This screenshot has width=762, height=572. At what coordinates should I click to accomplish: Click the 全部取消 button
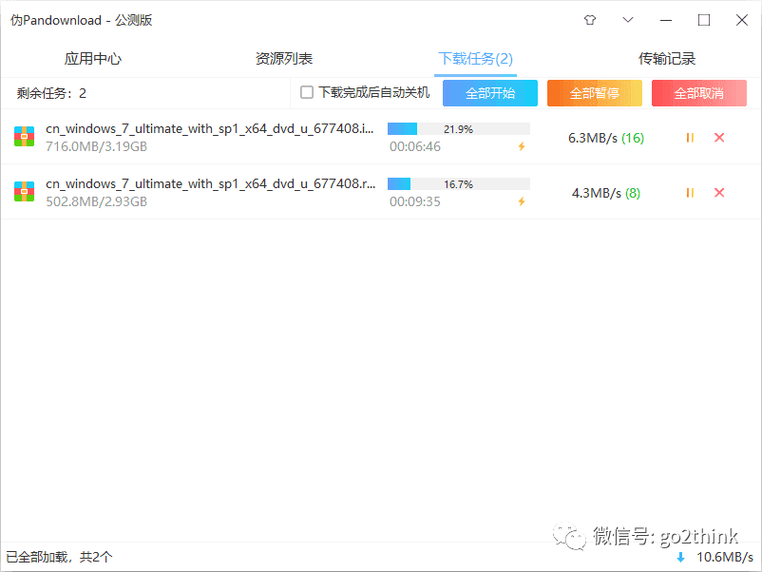tap(698, 92)
